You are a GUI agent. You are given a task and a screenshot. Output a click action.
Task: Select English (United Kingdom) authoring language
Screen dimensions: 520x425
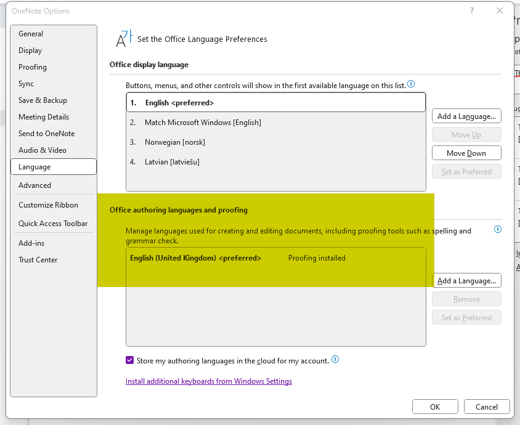click(276, 258)
